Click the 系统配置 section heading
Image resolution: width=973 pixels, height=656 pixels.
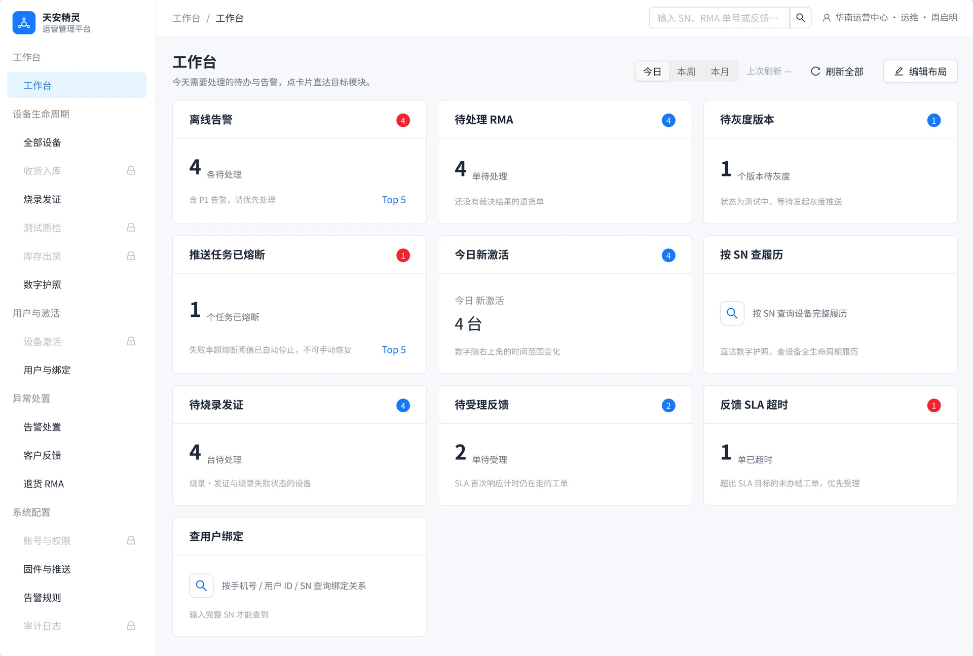31,512
